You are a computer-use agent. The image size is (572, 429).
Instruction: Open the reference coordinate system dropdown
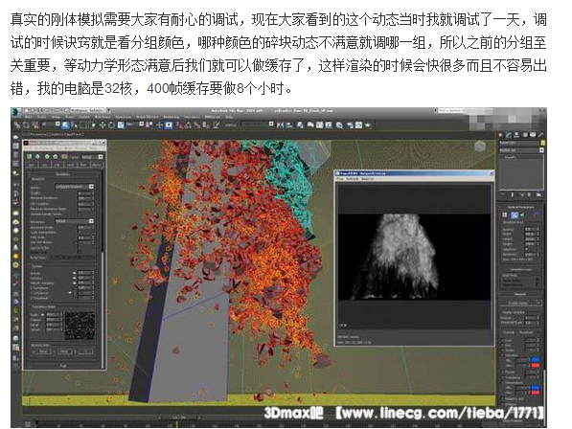(135, 124)
